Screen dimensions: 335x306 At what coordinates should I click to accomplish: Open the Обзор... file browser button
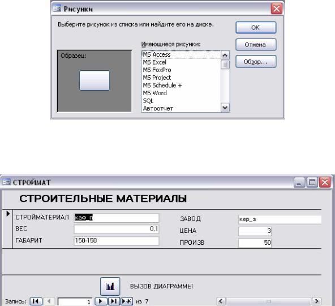click(256, 62)
